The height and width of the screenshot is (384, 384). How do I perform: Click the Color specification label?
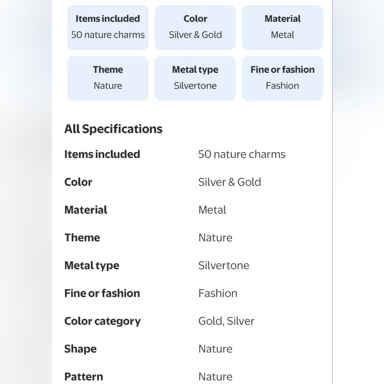coord(78,182)
